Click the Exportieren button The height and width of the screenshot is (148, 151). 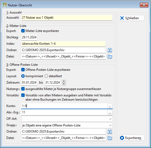132,138
